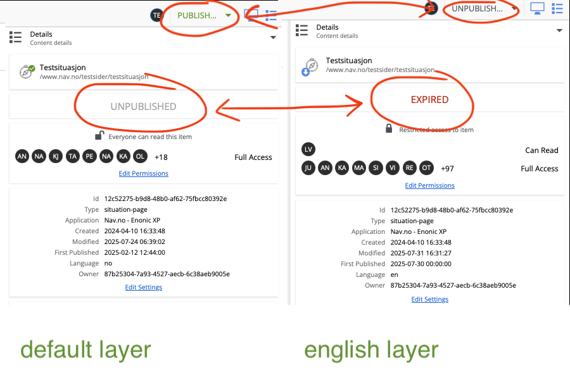Click the +97 more principals counter
This screenshot has height=385, width=570.
447,168
